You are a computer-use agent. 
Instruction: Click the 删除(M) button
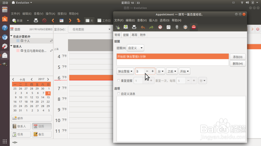tap(238, 64)
